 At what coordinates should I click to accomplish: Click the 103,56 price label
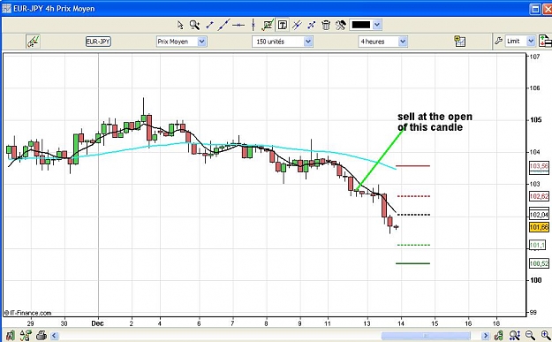[x=539, y=166]
